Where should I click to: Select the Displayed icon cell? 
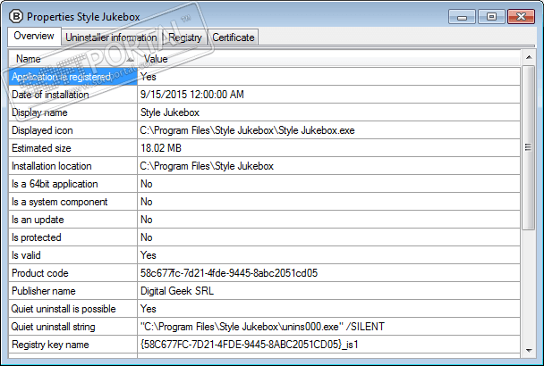[x=72, y=130]
